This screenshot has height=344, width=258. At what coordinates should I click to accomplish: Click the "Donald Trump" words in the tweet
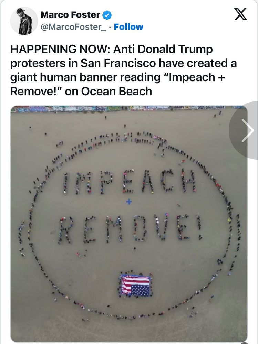(175, 49)
